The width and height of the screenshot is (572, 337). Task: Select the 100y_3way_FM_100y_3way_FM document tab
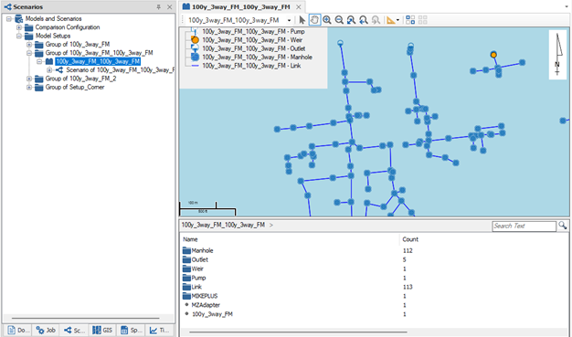240,7
